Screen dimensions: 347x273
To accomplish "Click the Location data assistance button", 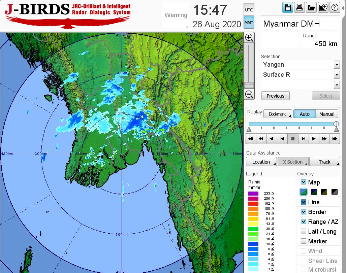I will coord(261,162).
